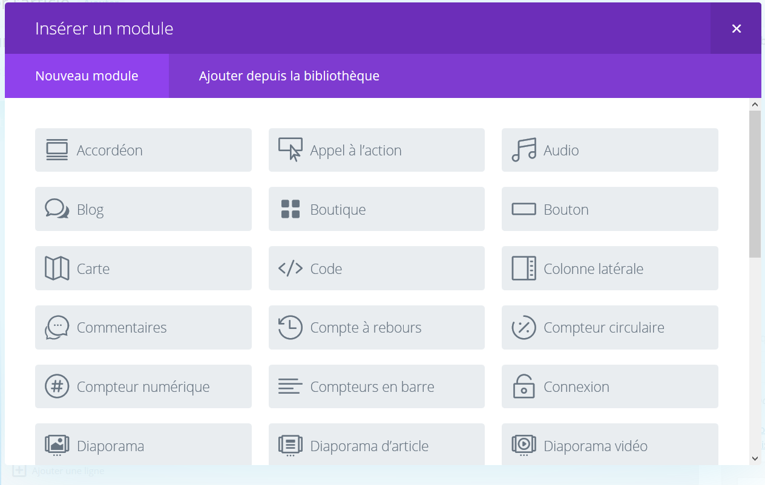Switch to Ajouter depuis la bibliothèque tab
This screenshot has height=485, width=765.
[289, 76]
